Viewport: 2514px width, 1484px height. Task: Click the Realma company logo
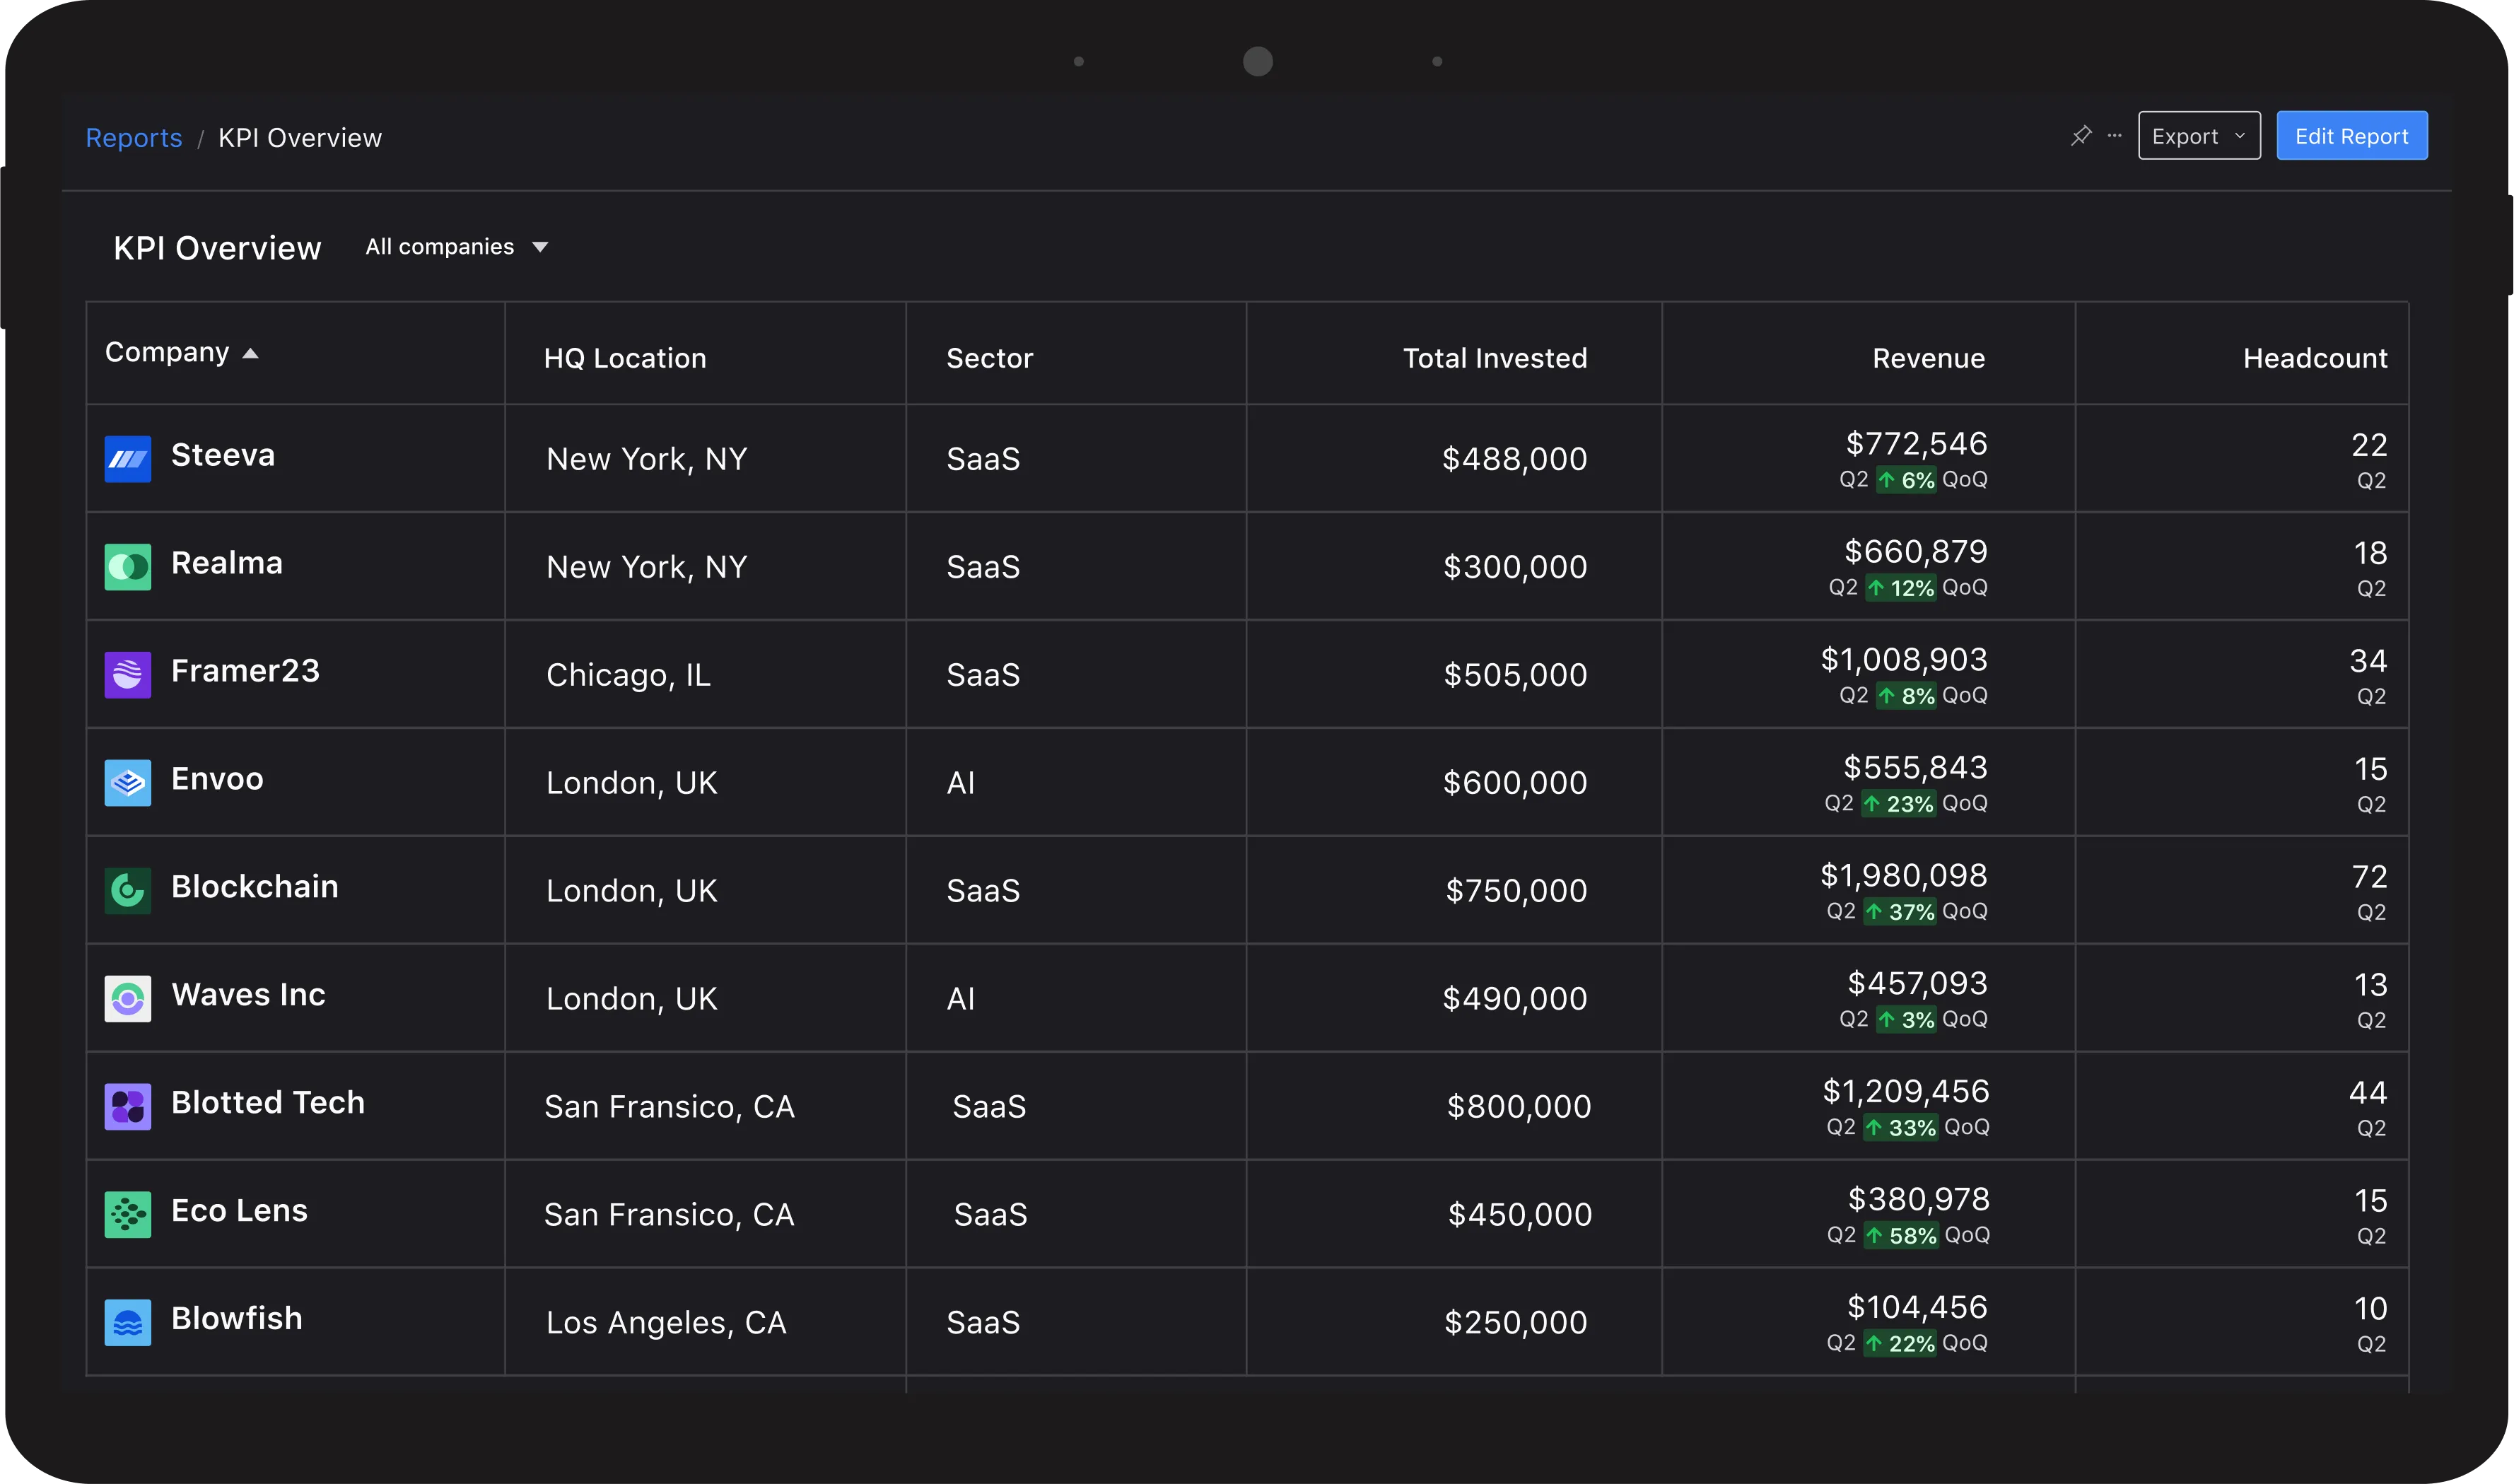[128, 567]
